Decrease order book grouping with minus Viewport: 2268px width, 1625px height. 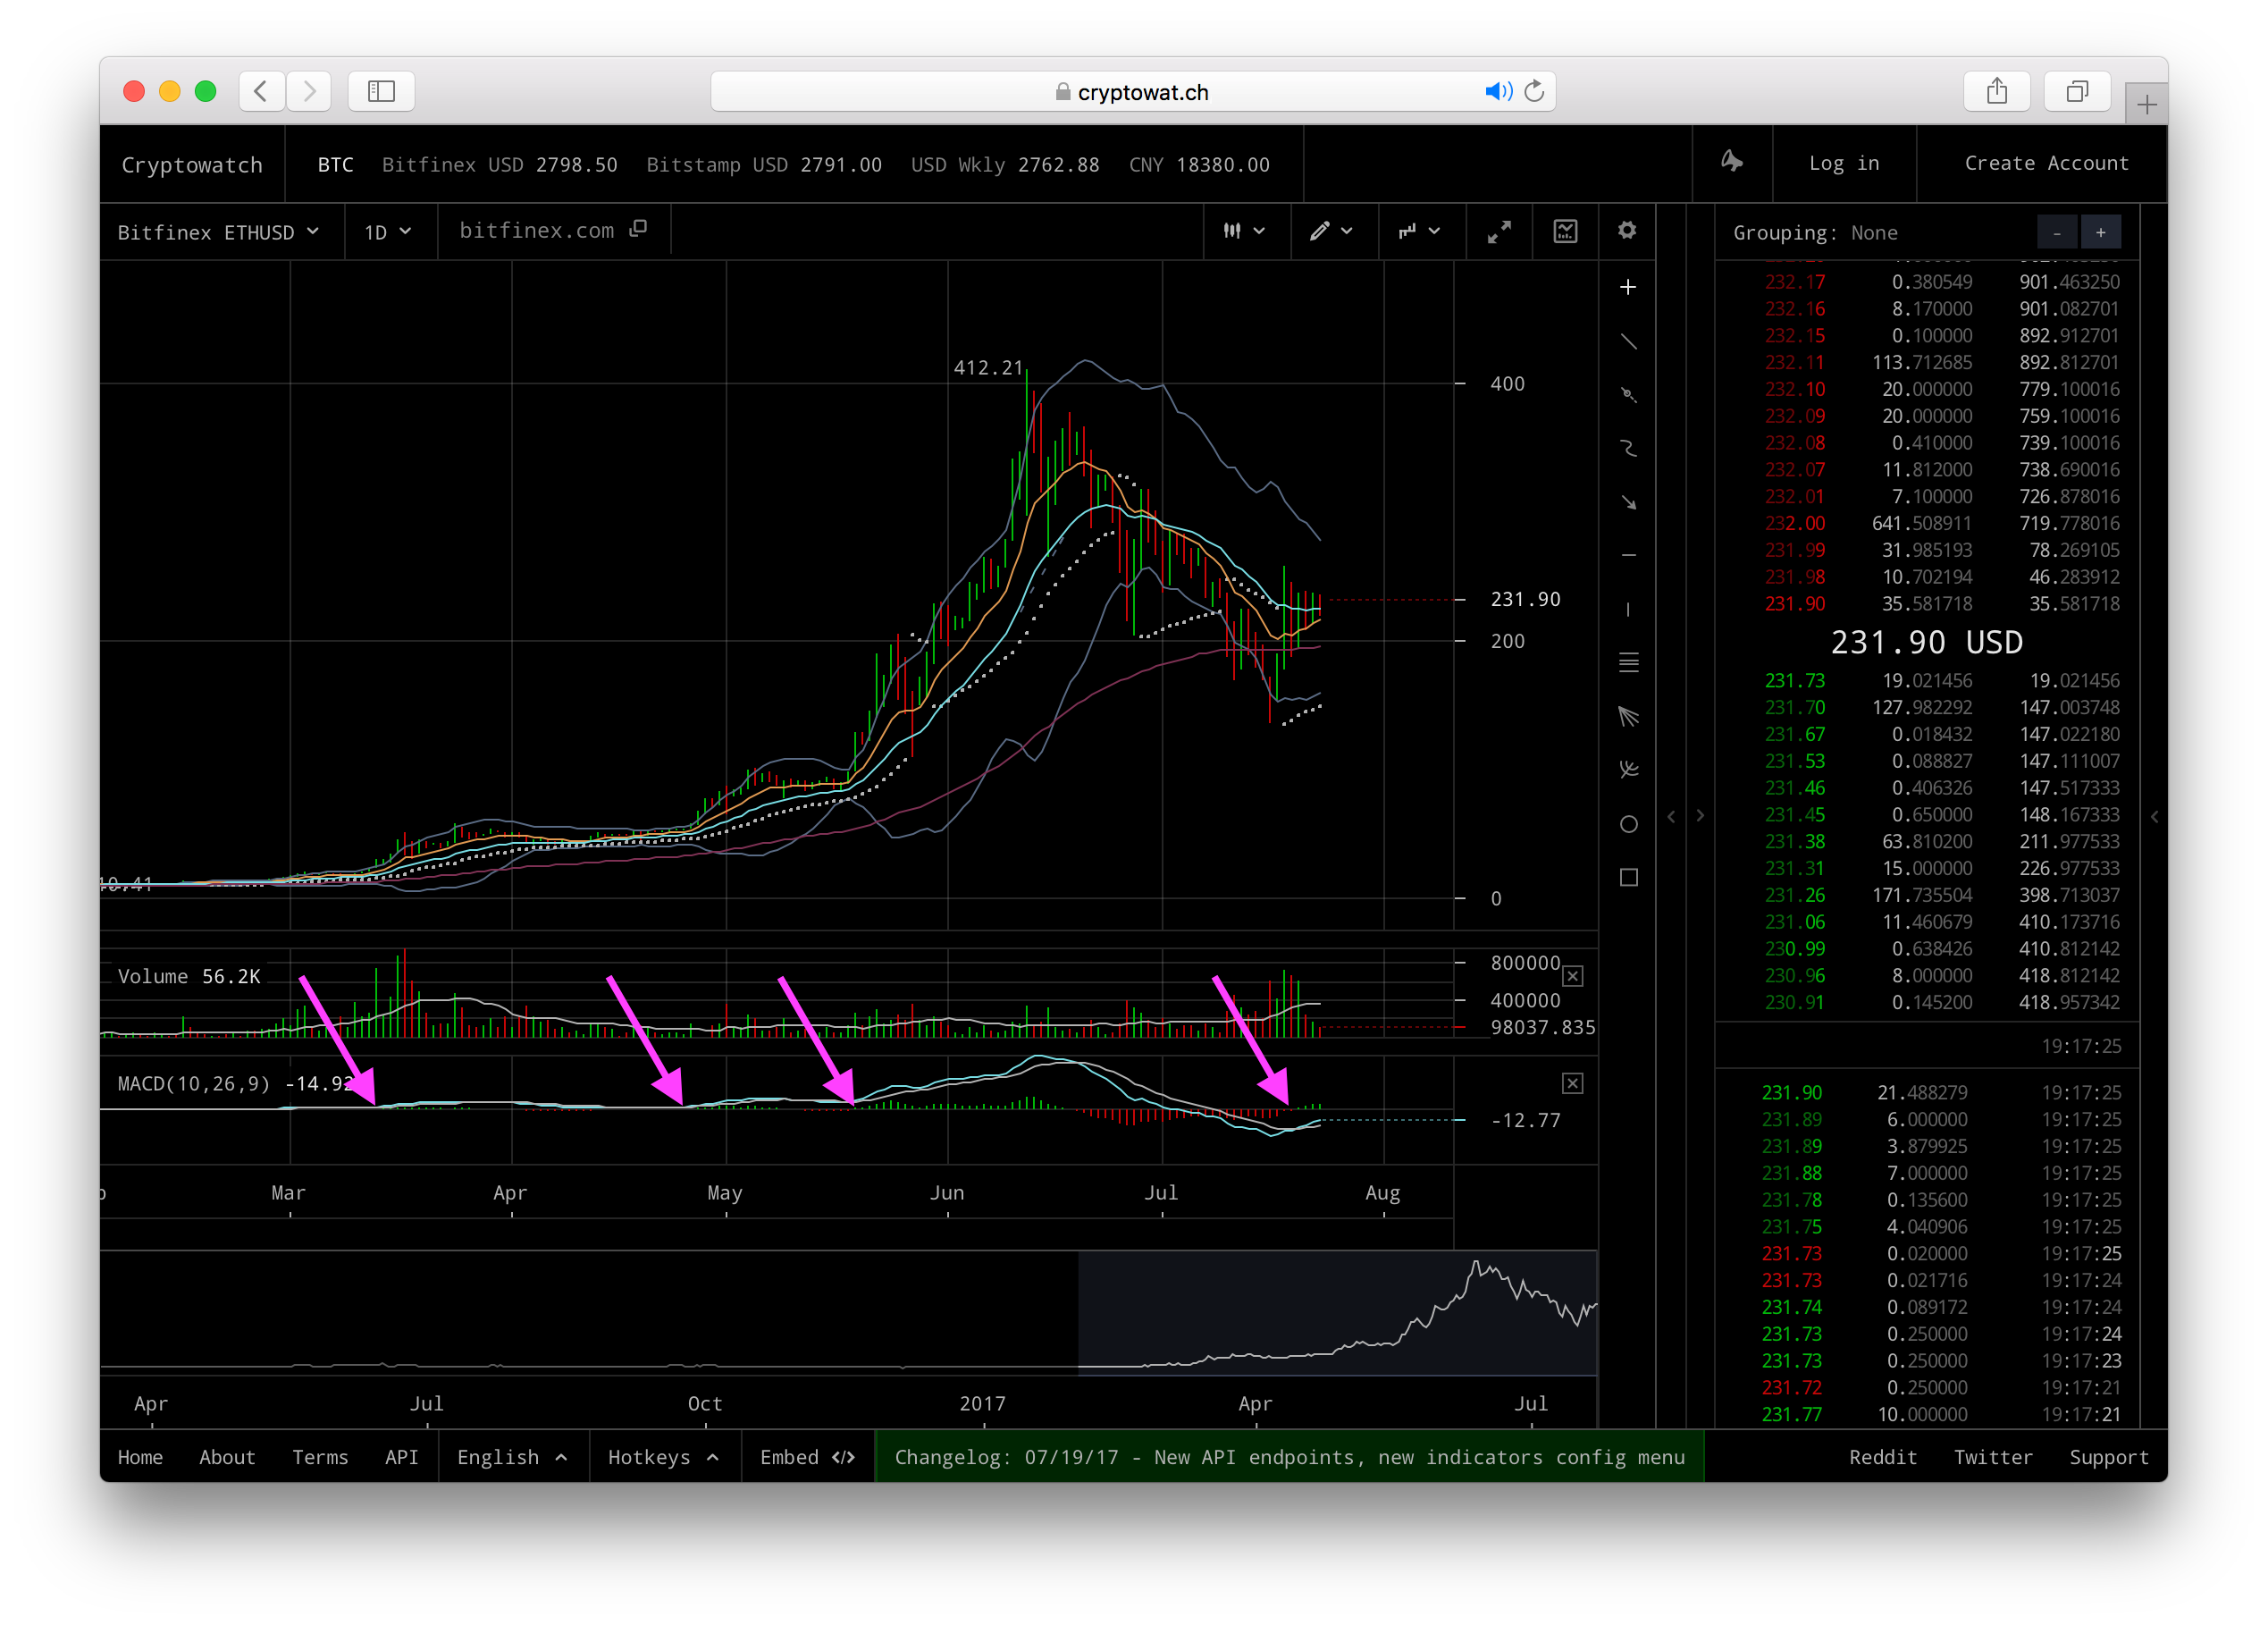(2057, 232)
